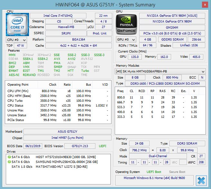Click the Intel HM87 chipset field
This screenshot has width=211, height=189.
(67, 137)
